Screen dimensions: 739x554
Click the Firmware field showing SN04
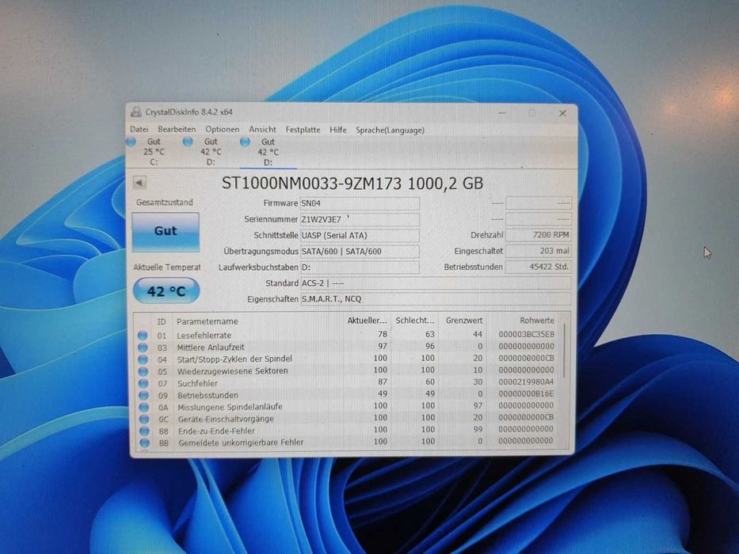point(360,203)
